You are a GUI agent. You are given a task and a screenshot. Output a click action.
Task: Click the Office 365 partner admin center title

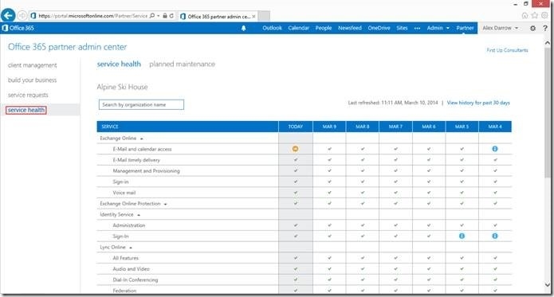tap(67, 47)
